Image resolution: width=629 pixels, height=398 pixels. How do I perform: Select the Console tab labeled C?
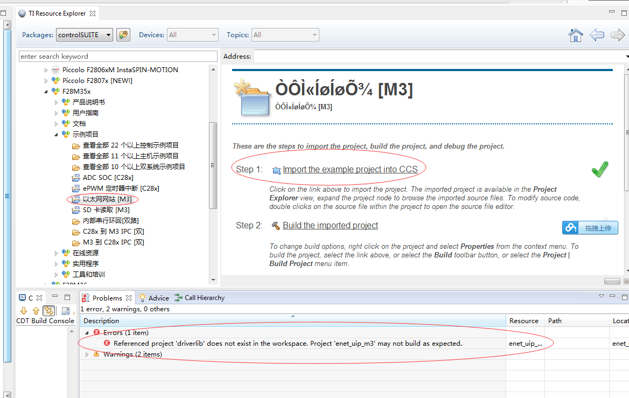(26, 298)
